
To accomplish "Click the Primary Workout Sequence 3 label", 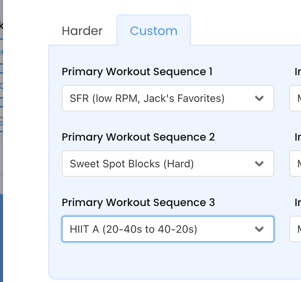I will click(138, 202).
